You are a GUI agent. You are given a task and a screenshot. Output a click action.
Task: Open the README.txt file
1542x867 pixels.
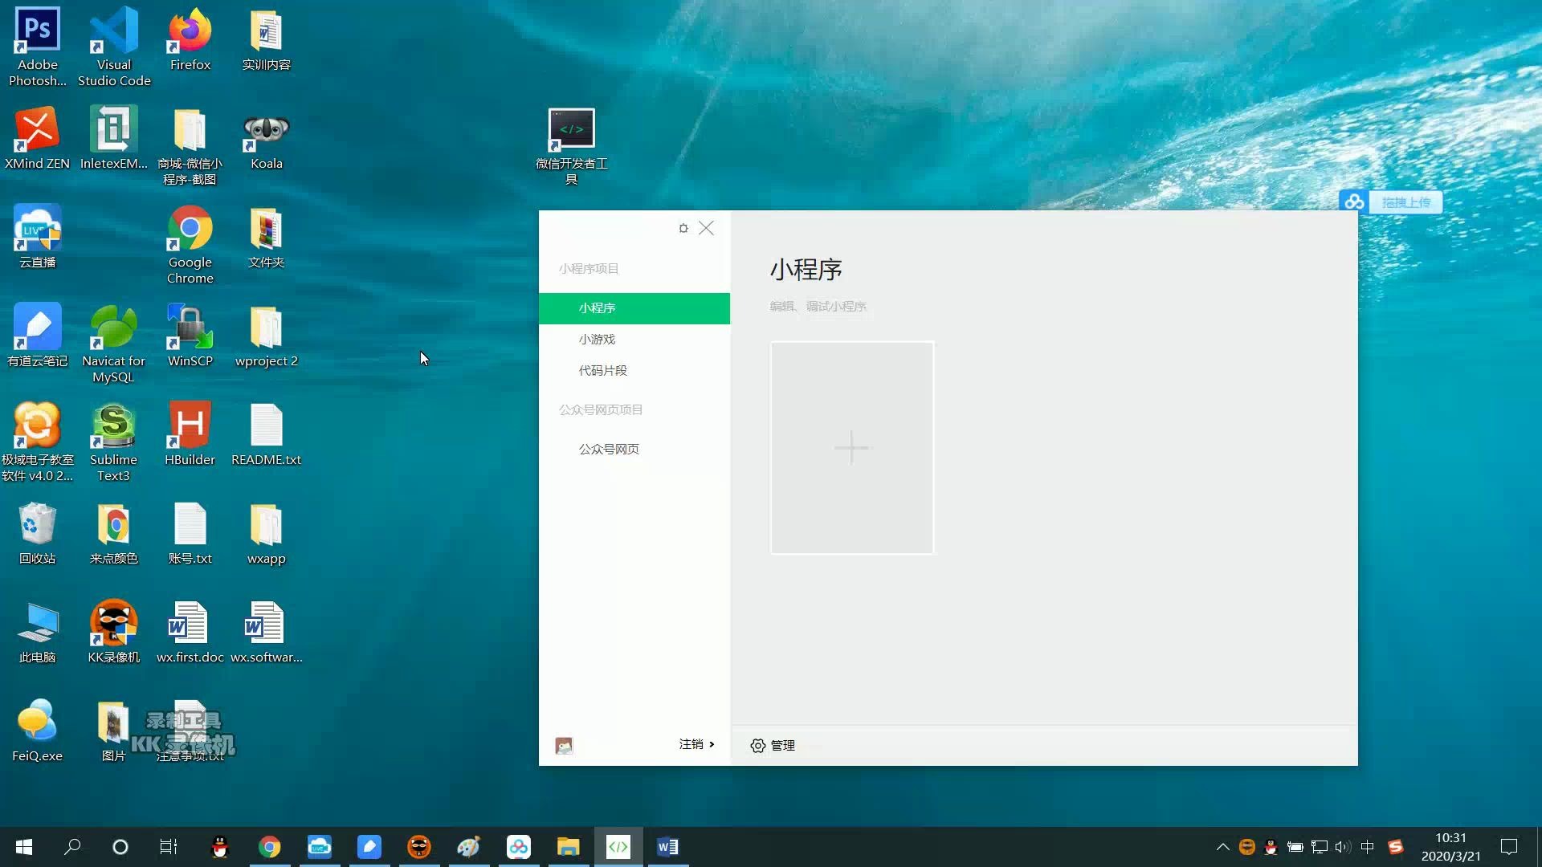point(266,435)
